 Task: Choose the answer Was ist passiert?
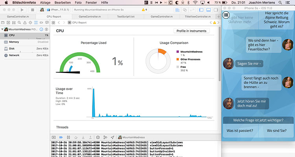pos(240,131)
